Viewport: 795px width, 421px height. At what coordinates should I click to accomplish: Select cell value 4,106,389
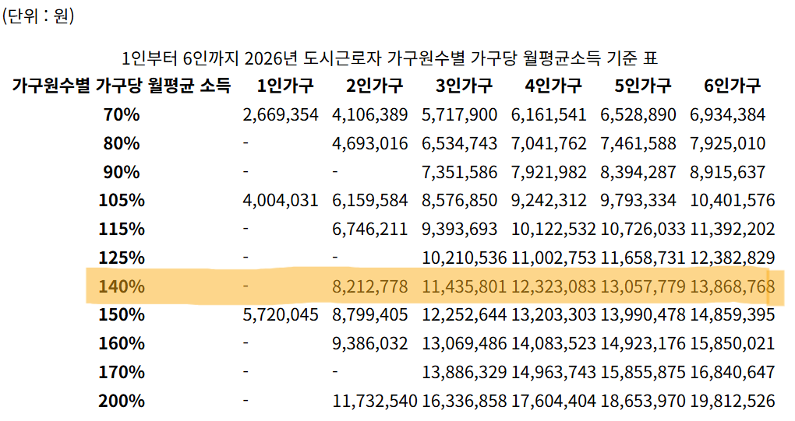[369, 115]
